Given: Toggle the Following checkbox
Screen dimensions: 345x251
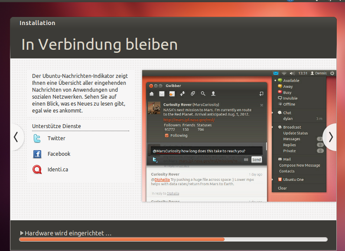Looking at the screenshot, I should pyautogui.click(x=167, y=135).
